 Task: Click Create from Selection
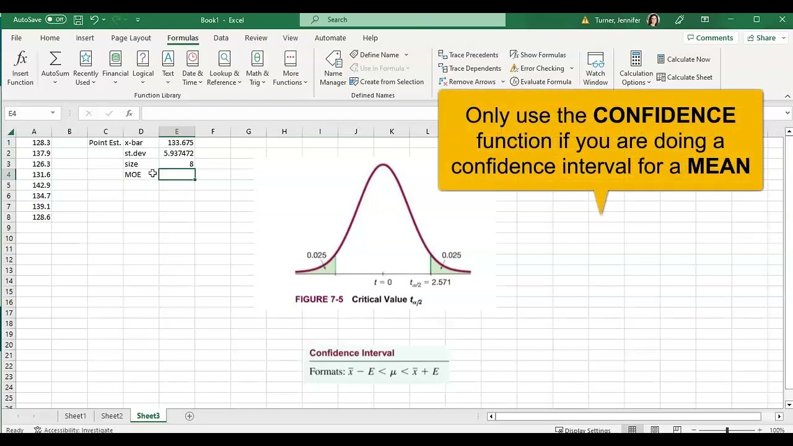387,82
